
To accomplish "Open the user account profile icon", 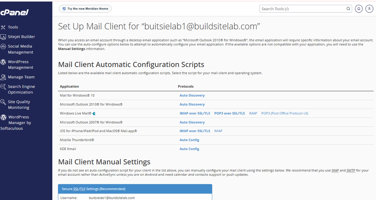I will [369, 9].
